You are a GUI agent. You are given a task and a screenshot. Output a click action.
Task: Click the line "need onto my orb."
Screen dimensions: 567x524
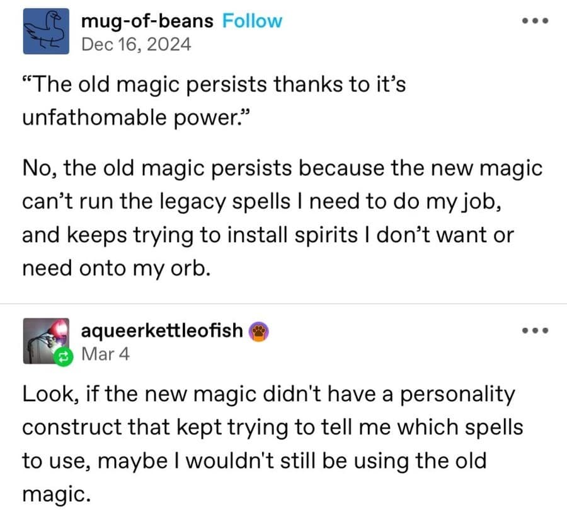point(117,268)
